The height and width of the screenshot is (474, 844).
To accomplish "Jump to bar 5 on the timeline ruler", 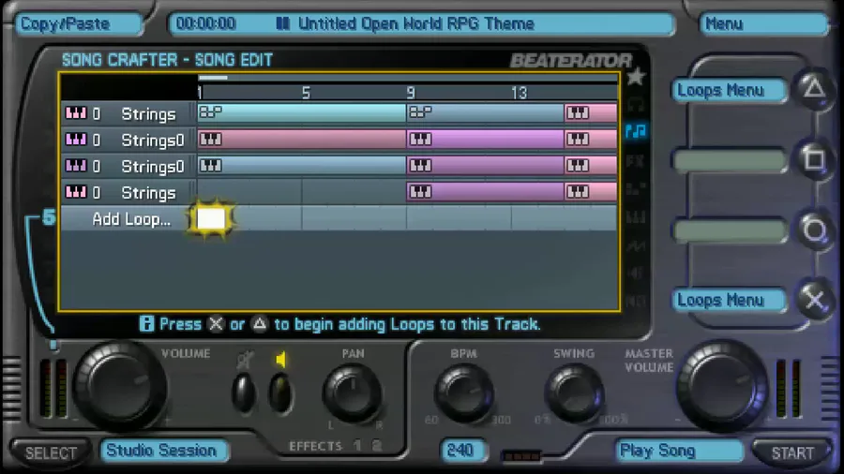I will [x=306, y=93].
